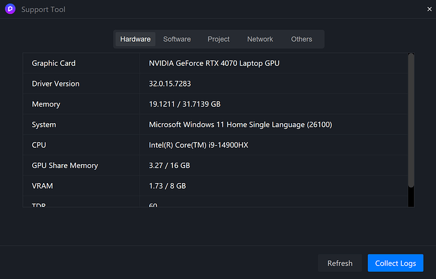Open the Software tab
The height and width of the screenshot is (279, 436).
[x=177, y=39]
